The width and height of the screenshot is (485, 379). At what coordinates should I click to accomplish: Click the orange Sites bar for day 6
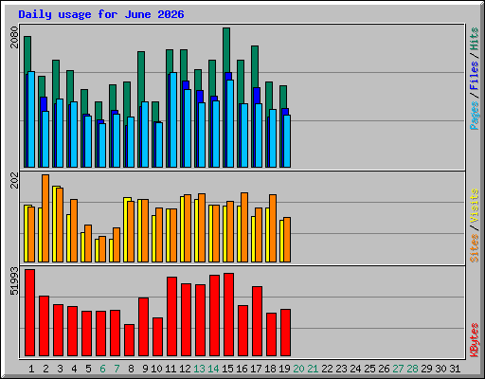102,249
